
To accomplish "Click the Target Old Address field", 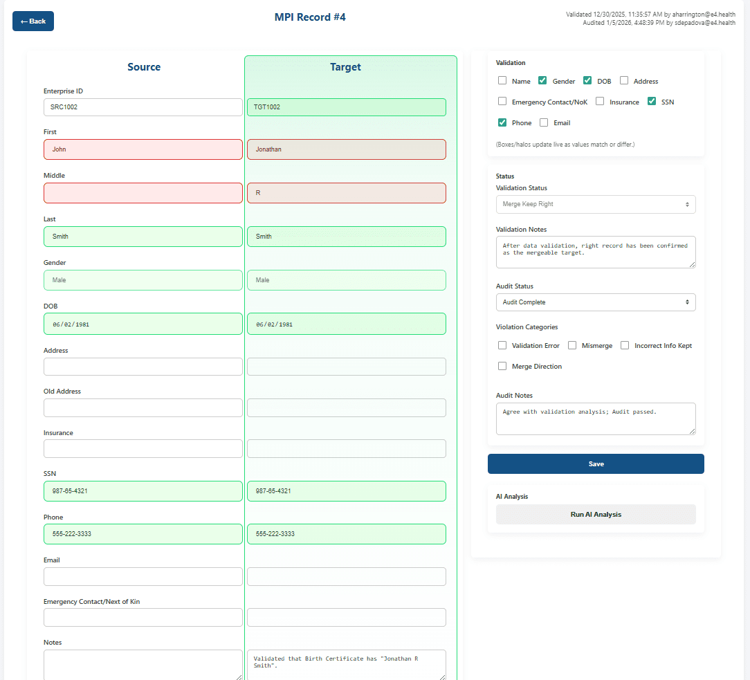I will (347, 408).
